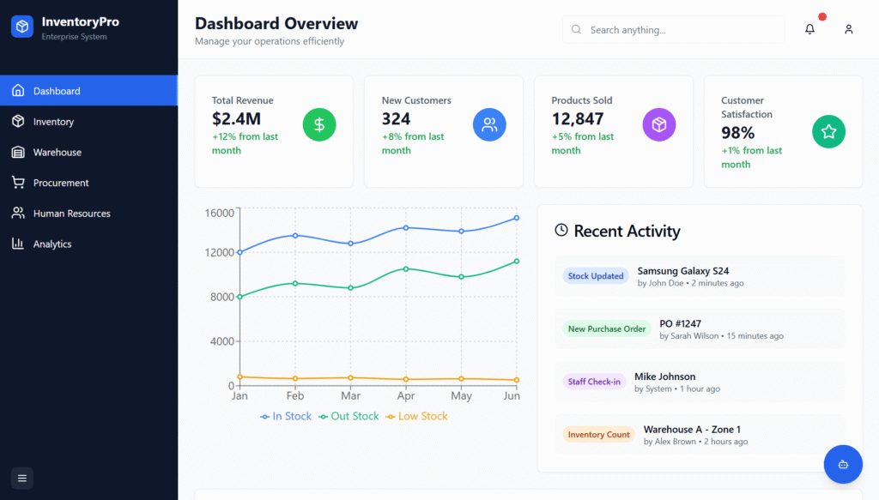Click the purple Products Sold box icon
Screen dimensions: 879x500
658,125
